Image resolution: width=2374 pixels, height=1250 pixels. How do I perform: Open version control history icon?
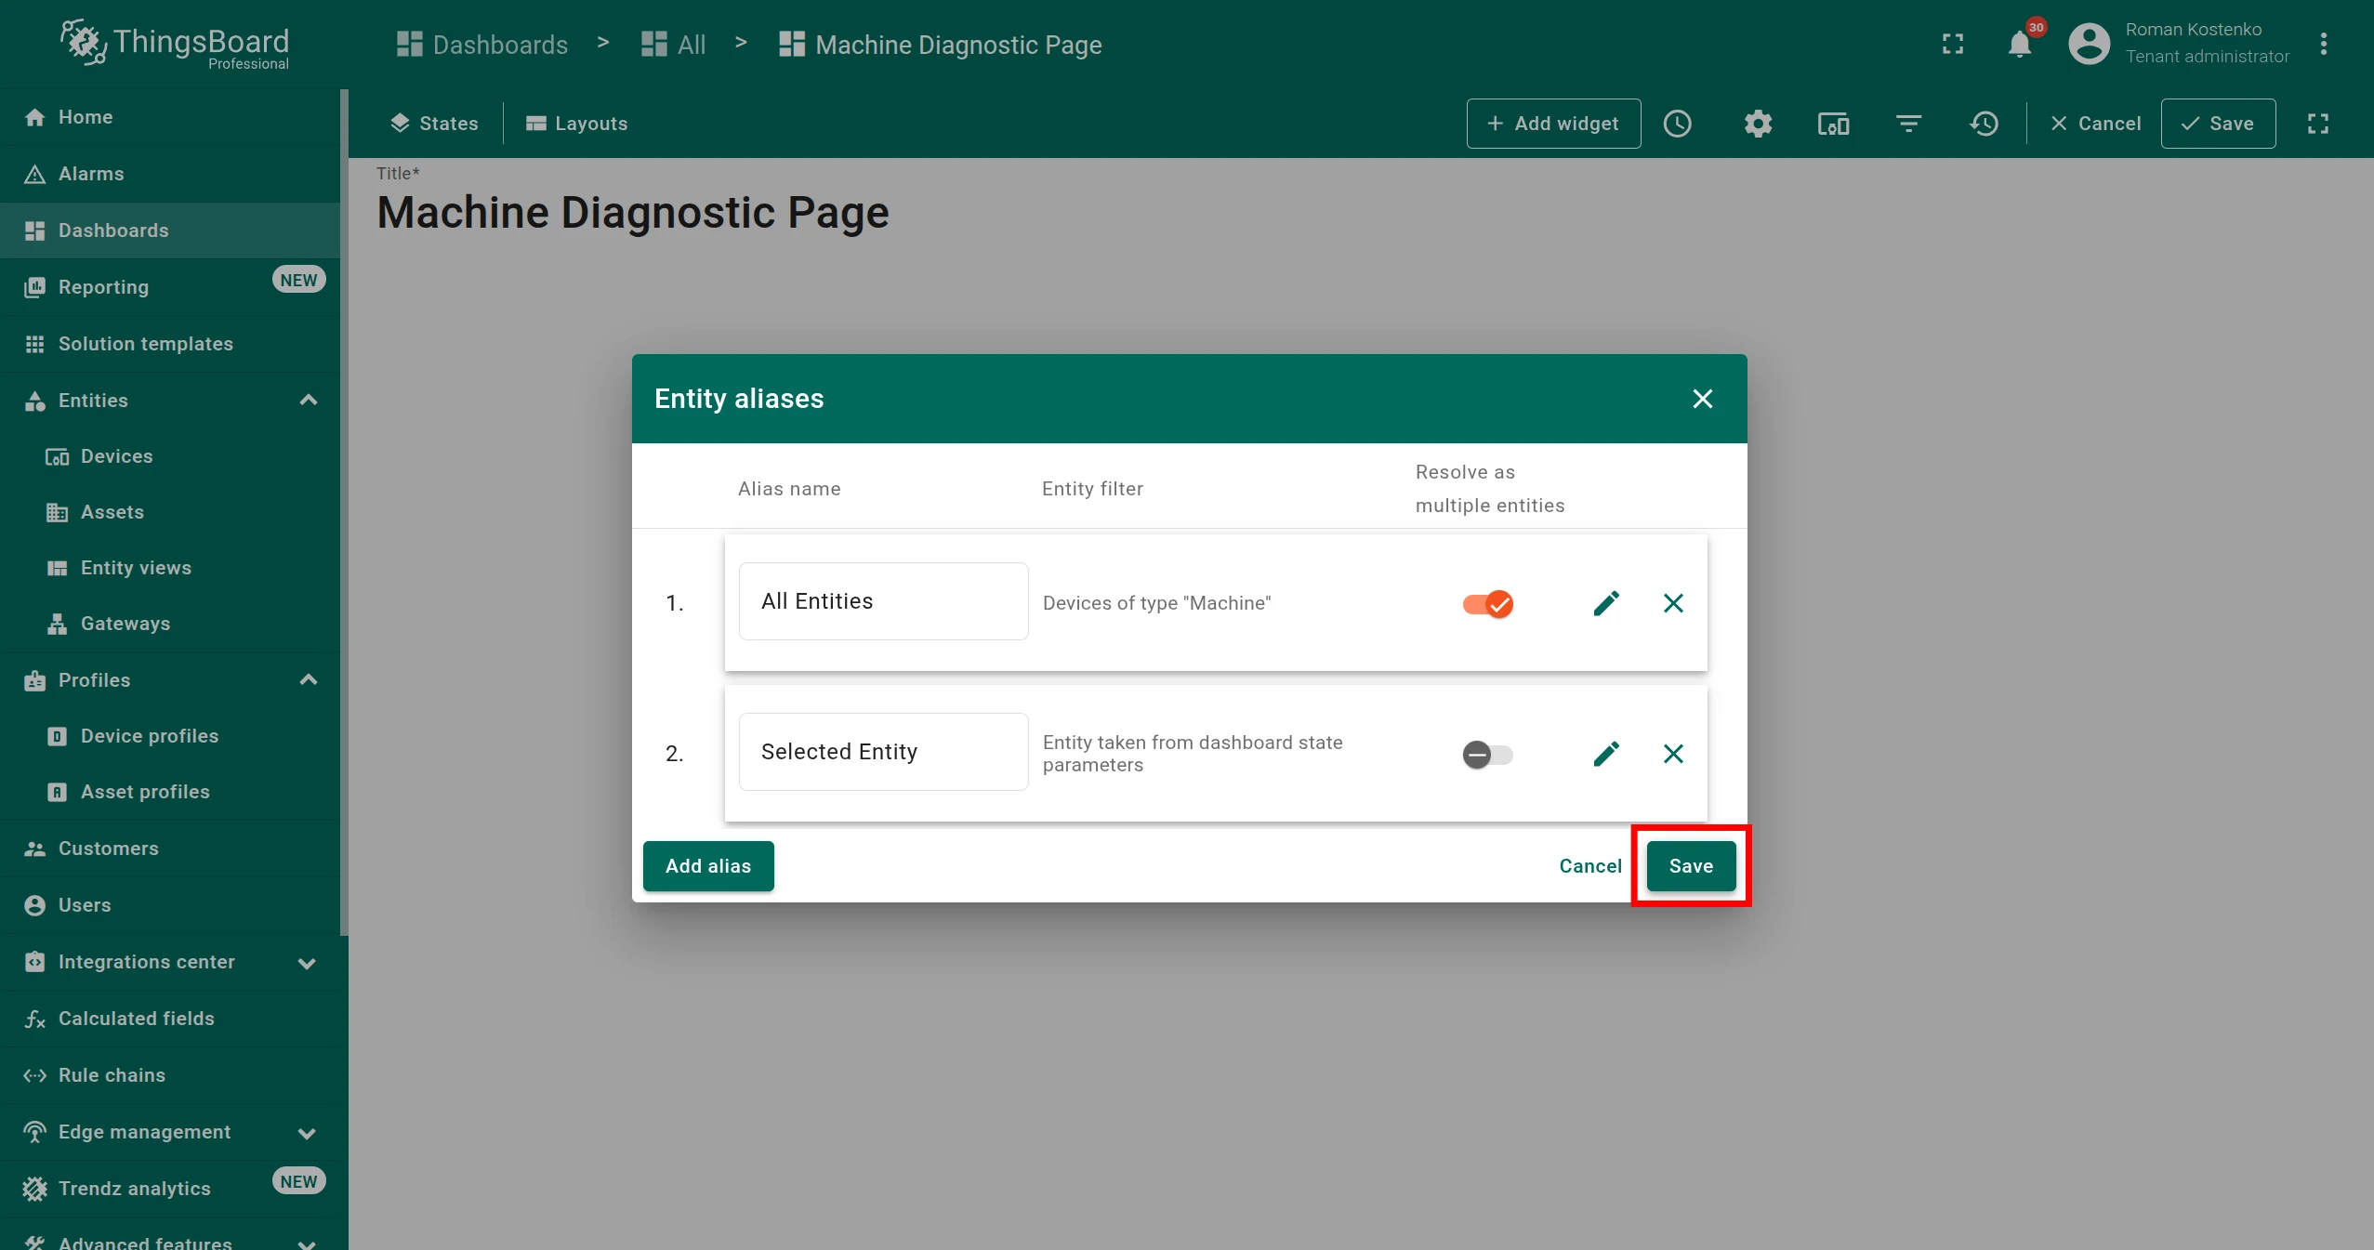(x=1984, y=124)
